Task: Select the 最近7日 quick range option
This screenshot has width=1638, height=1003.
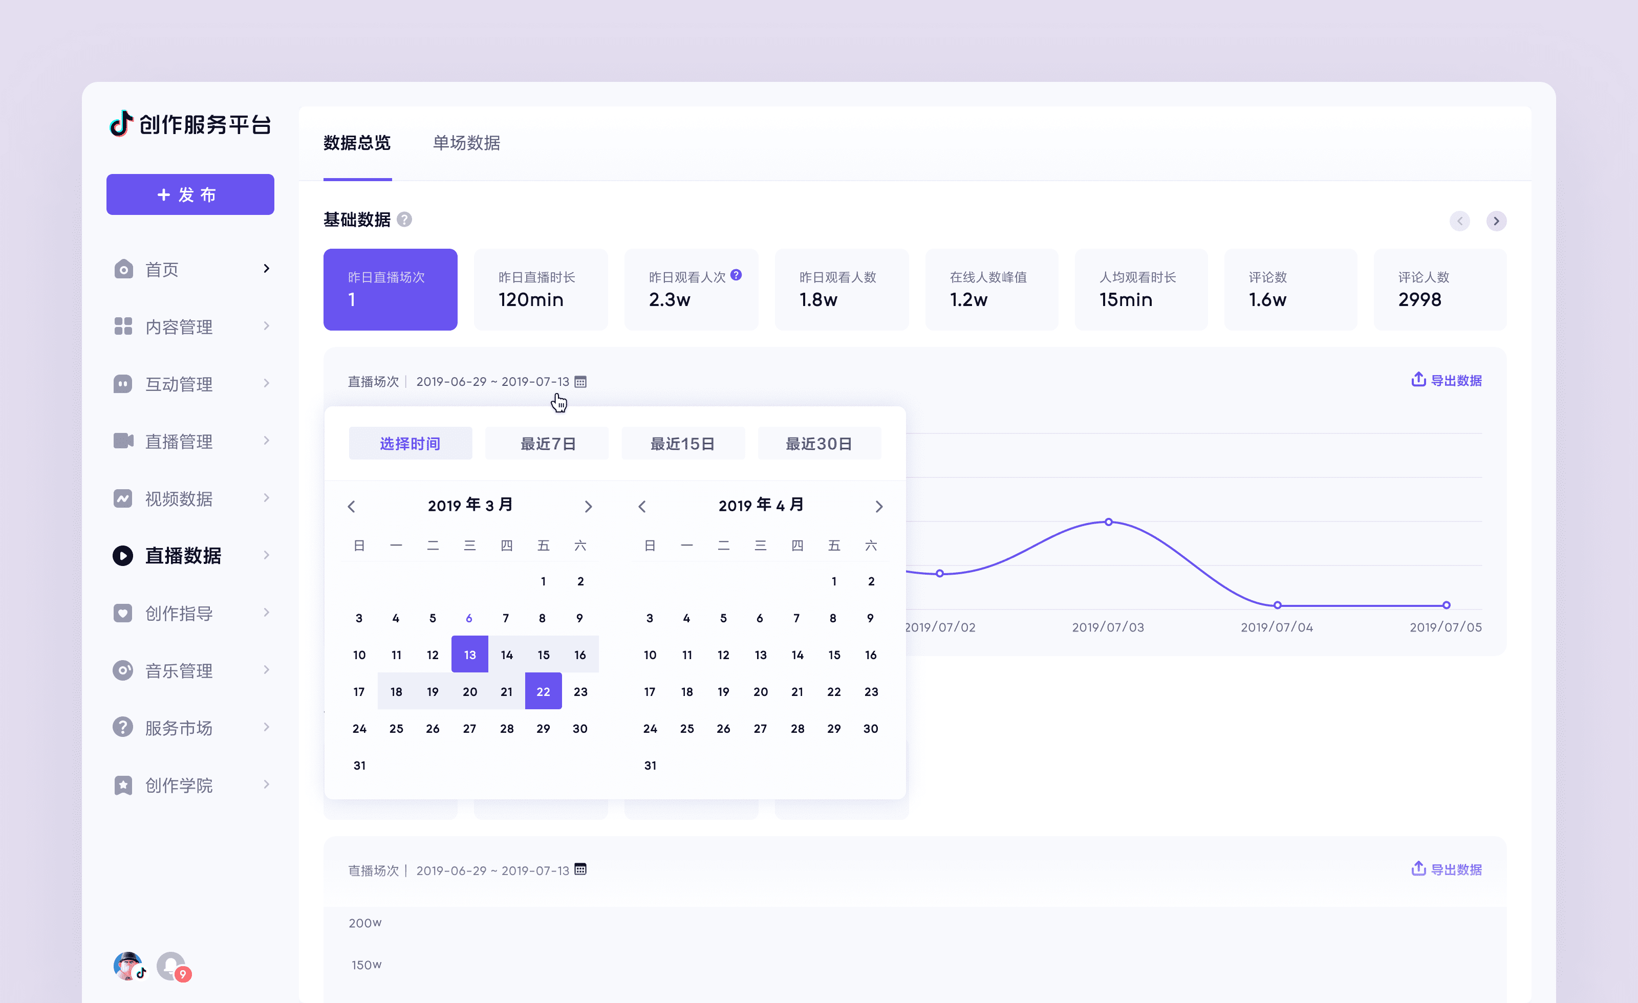Action: click(547, 443)
